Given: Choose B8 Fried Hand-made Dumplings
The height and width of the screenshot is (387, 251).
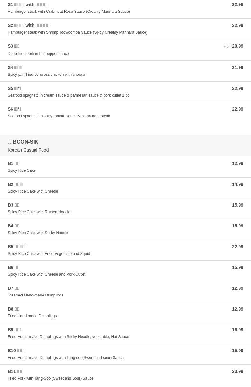Looking at the screenshot, I should coord(125,312).
